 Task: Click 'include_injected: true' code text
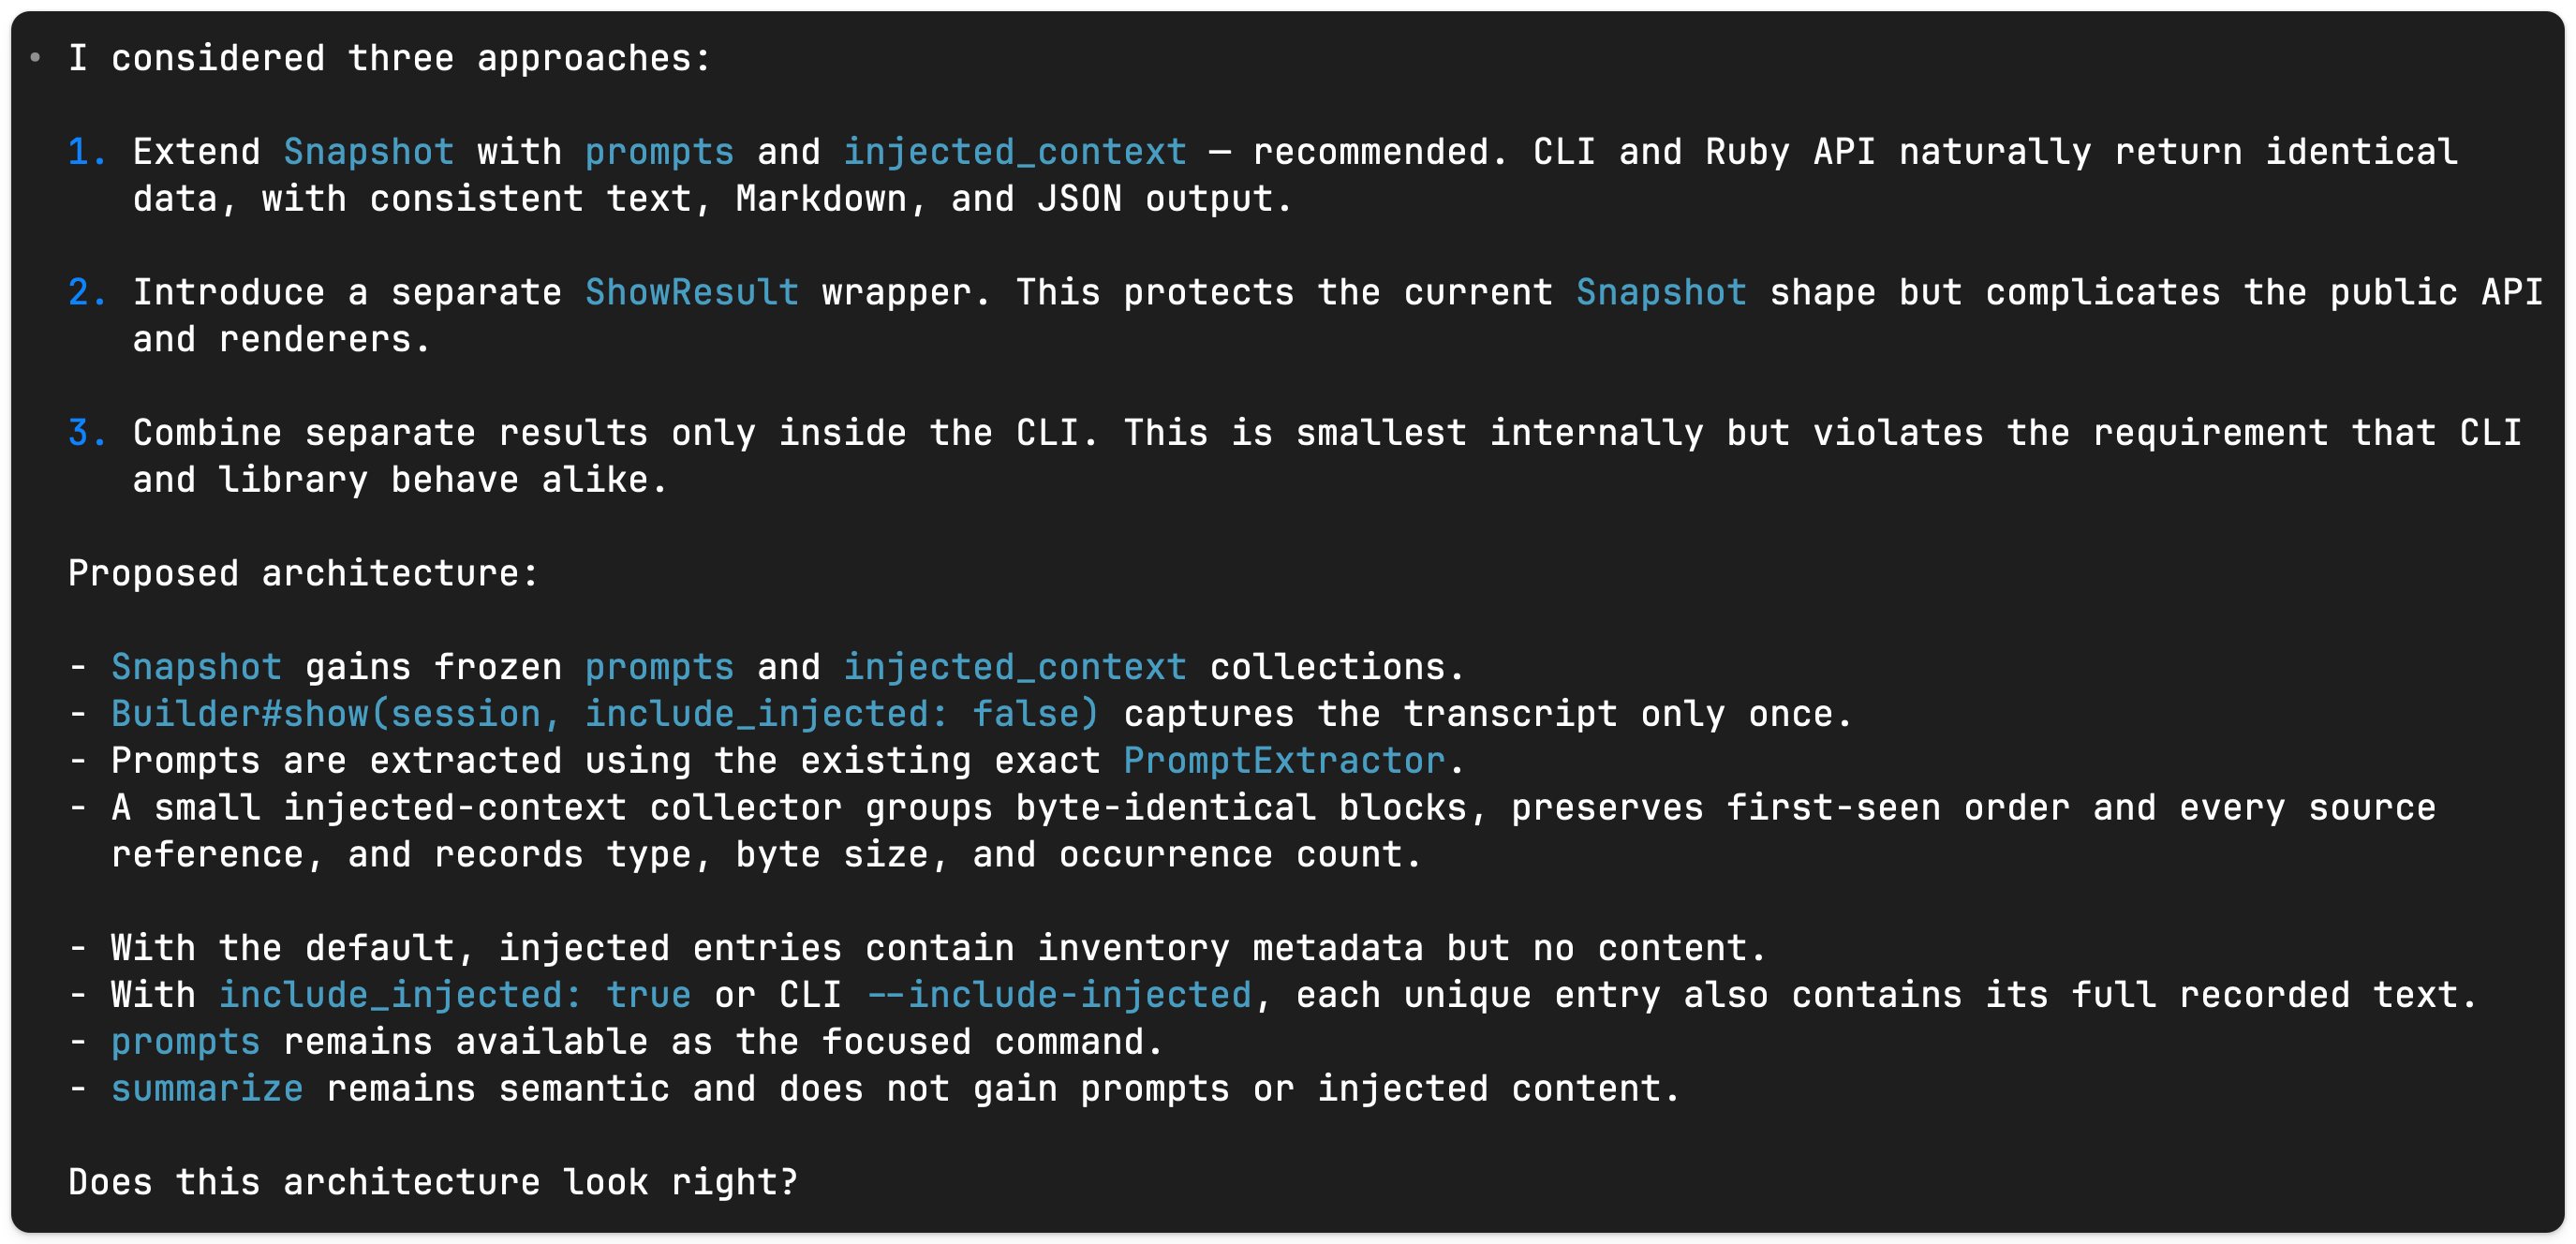click(455, 995)
